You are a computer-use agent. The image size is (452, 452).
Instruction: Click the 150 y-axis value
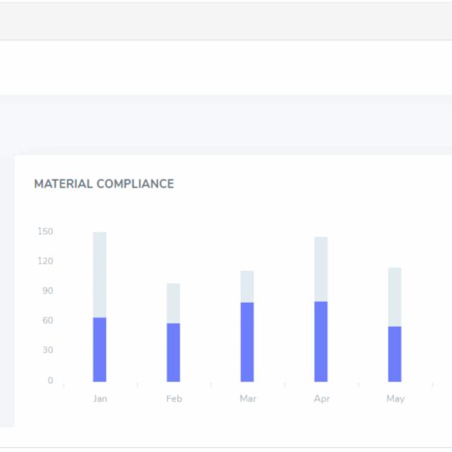[x=45, y=231]
